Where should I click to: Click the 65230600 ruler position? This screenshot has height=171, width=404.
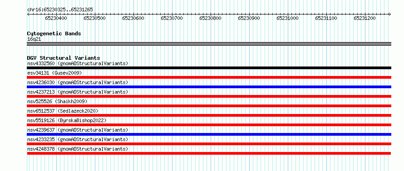(133, 18)
